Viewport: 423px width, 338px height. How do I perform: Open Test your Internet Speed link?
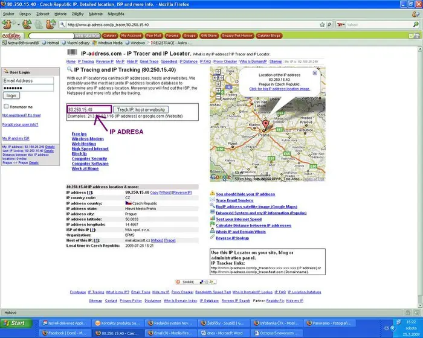(239, 219)
